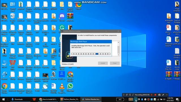Open the Bandicam drawing pencil tool

pyautogui.click(x=163, y=95)
